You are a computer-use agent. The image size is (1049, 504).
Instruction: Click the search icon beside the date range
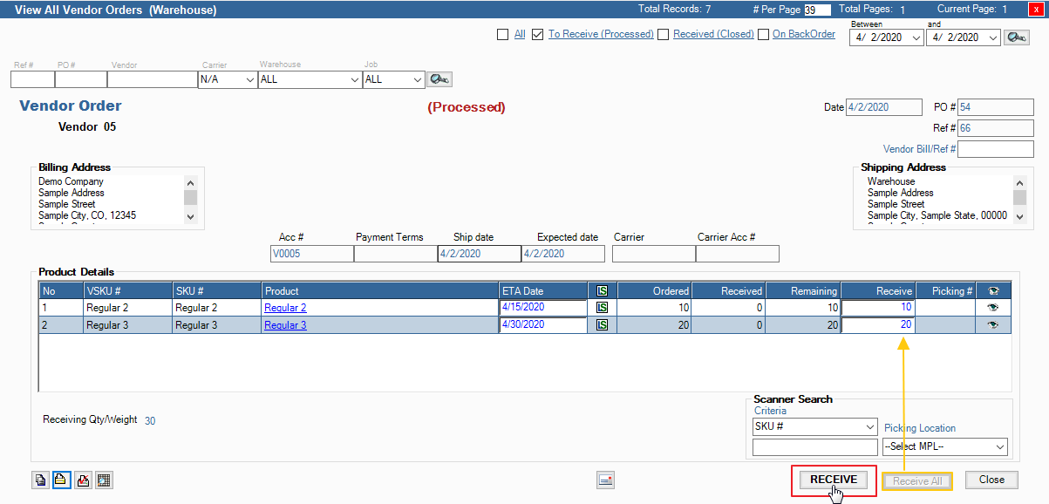click(1016, 37)
